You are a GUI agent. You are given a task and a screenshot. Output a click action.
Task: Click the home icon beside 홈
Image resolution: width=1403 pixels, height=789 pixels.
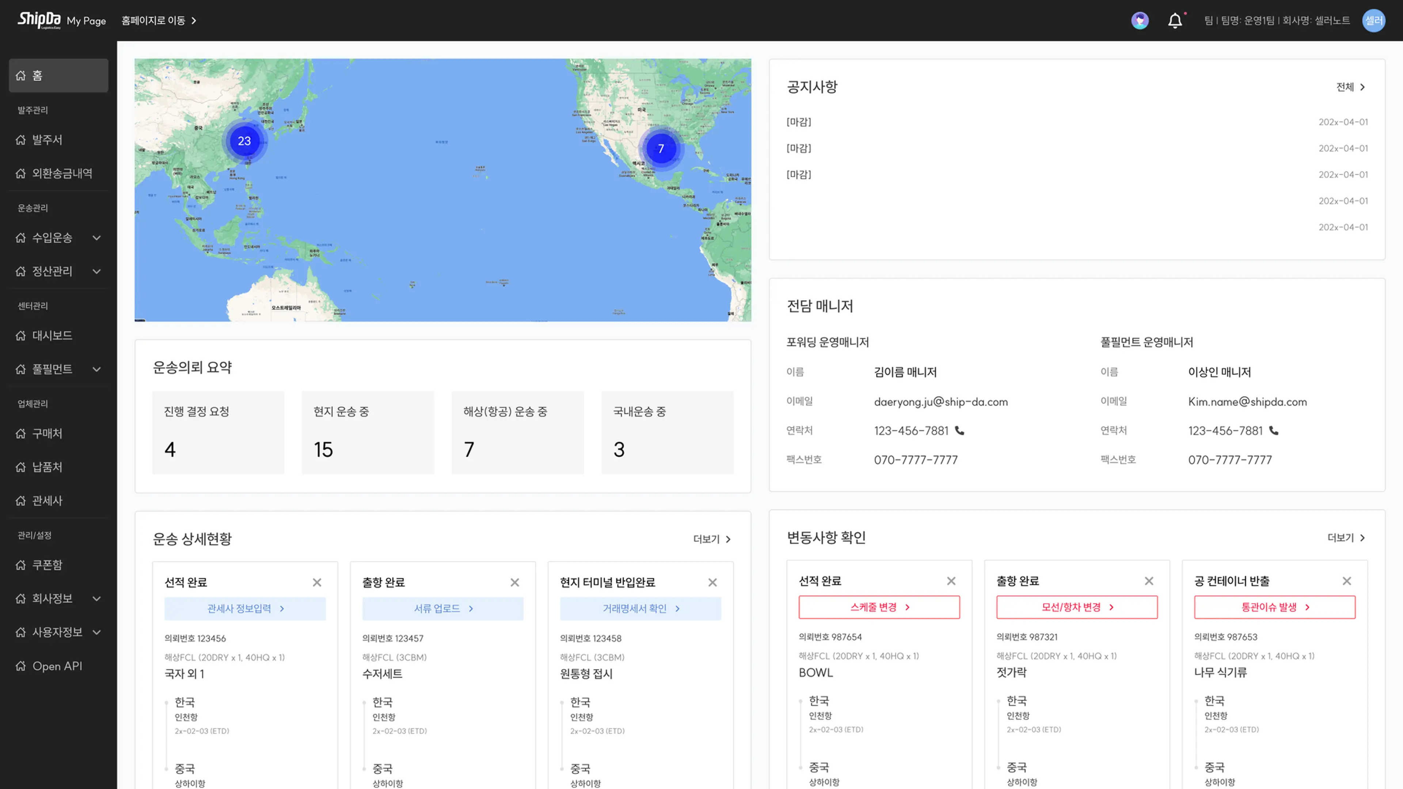(x=21, y=76)
